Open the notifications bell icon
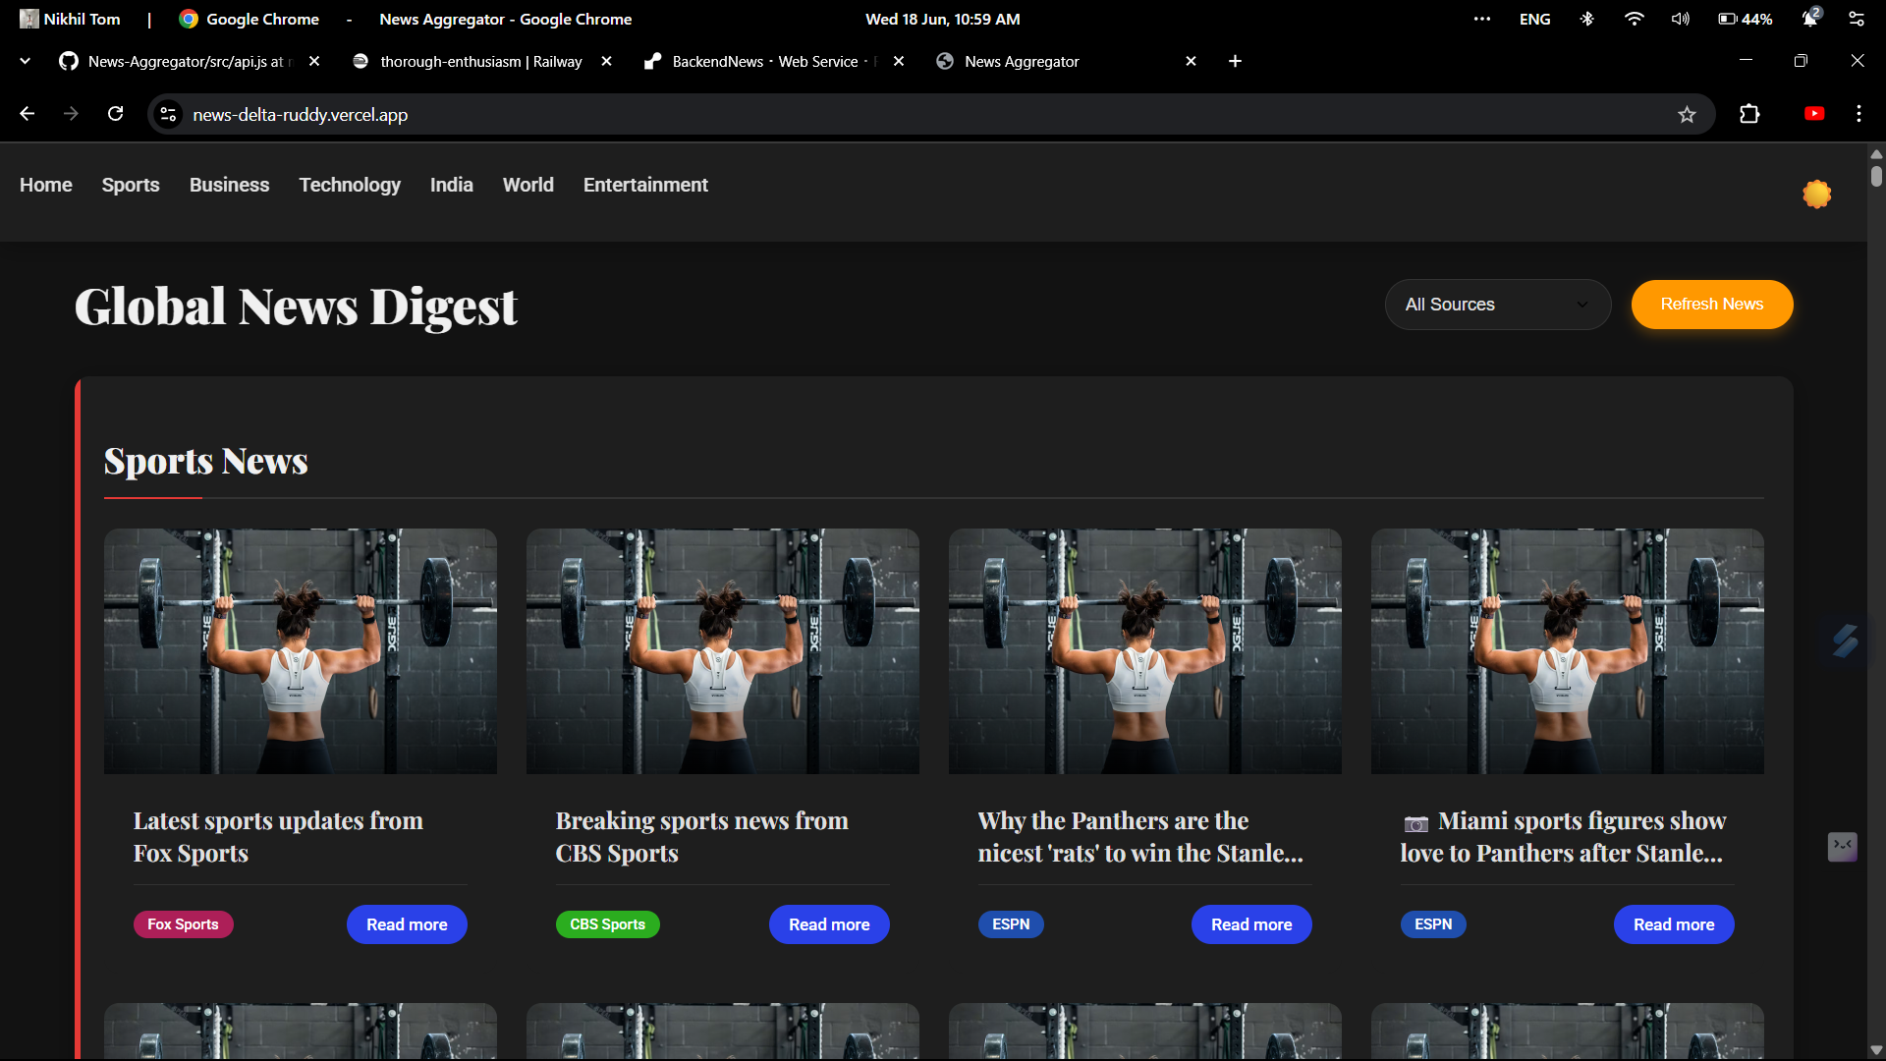 pos(1809,19)
